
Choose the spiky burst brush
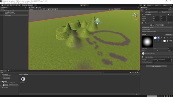168,41
